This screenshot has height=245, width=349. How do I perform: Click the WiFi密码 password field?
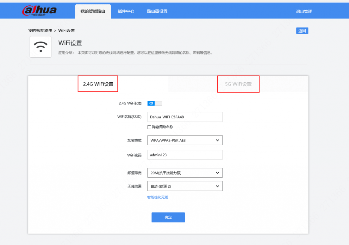184,155
